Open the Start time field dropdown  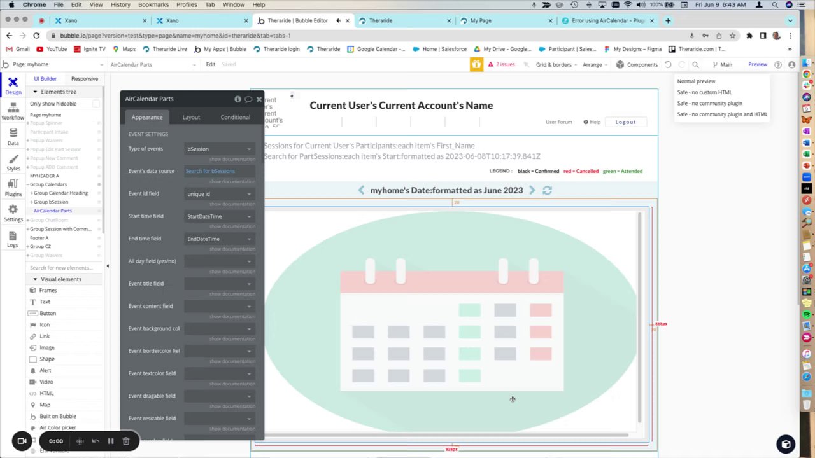220,216
